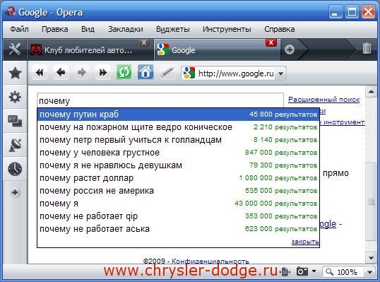Expand the camera view options arrow
This screenshot has width=380, height=282.
(x=314, y=271)
